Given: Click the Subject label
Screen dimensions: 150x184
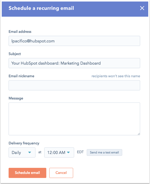Looking at the screenshot, I should click(15, 54).
